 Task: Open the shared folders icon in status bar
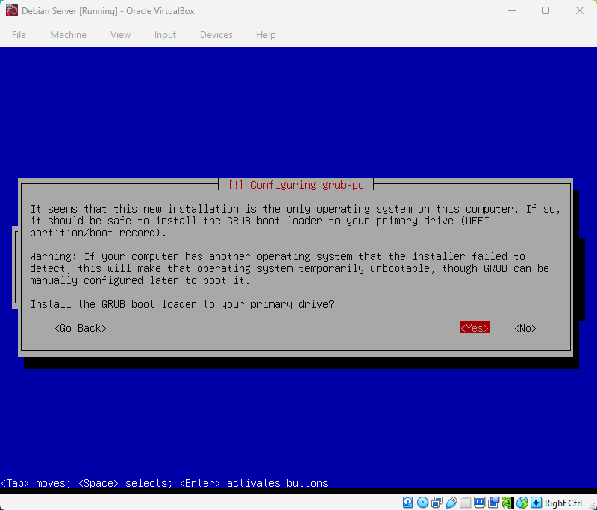pyautogui.click(x=465, y=502)
